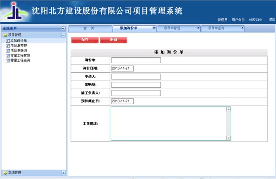Focus the 询价单 text field
This screenshot has height=179, width=276.
[x=136, y=60]
